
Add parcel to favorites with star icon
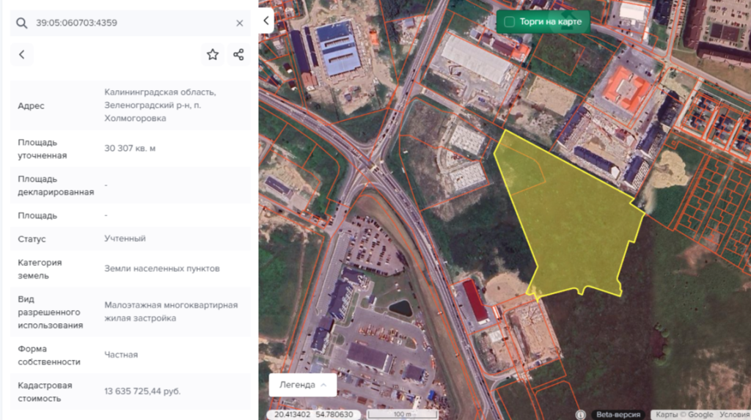213,54
